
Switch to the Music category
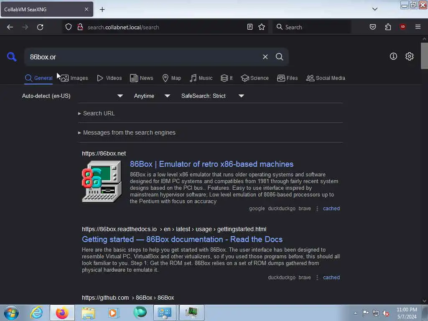201,78
